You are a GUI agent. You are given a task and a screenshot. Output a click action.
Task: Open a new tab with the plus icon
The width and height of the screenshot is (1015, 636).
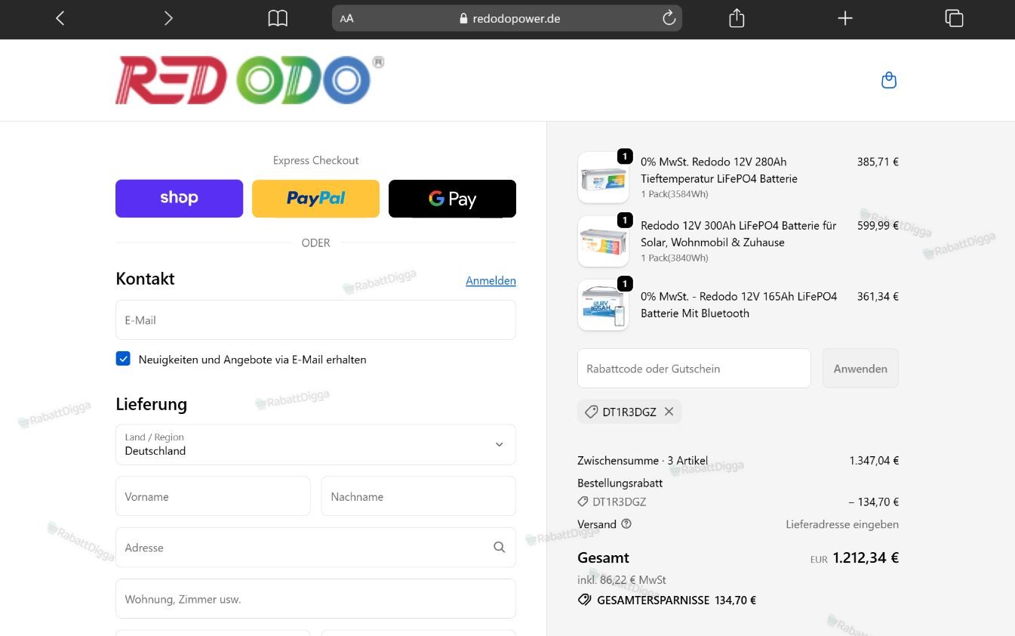tap(845, 18)
